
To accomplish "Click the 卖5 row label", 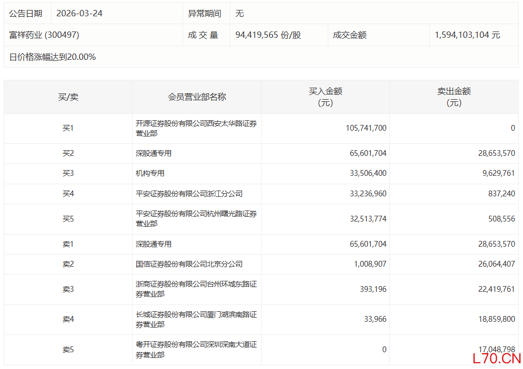I will coord(68,350).
